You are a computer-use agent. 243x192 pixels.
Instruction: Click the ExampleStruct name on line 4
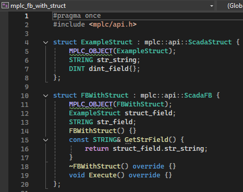(106, 42)
